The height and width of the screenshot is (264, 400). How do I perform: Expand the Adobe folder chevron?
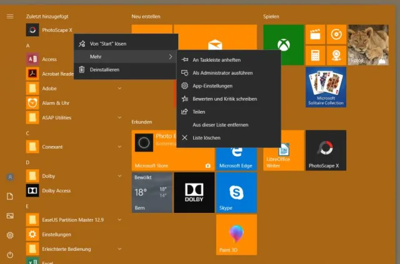click(x=119, y=89)
